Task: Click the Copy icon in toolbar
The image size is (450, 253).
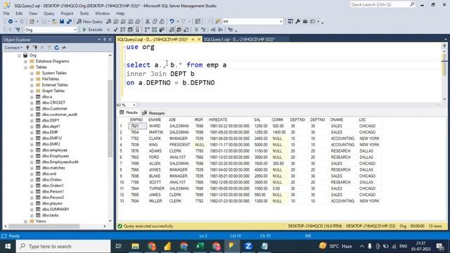Action: tap(155, 22)
